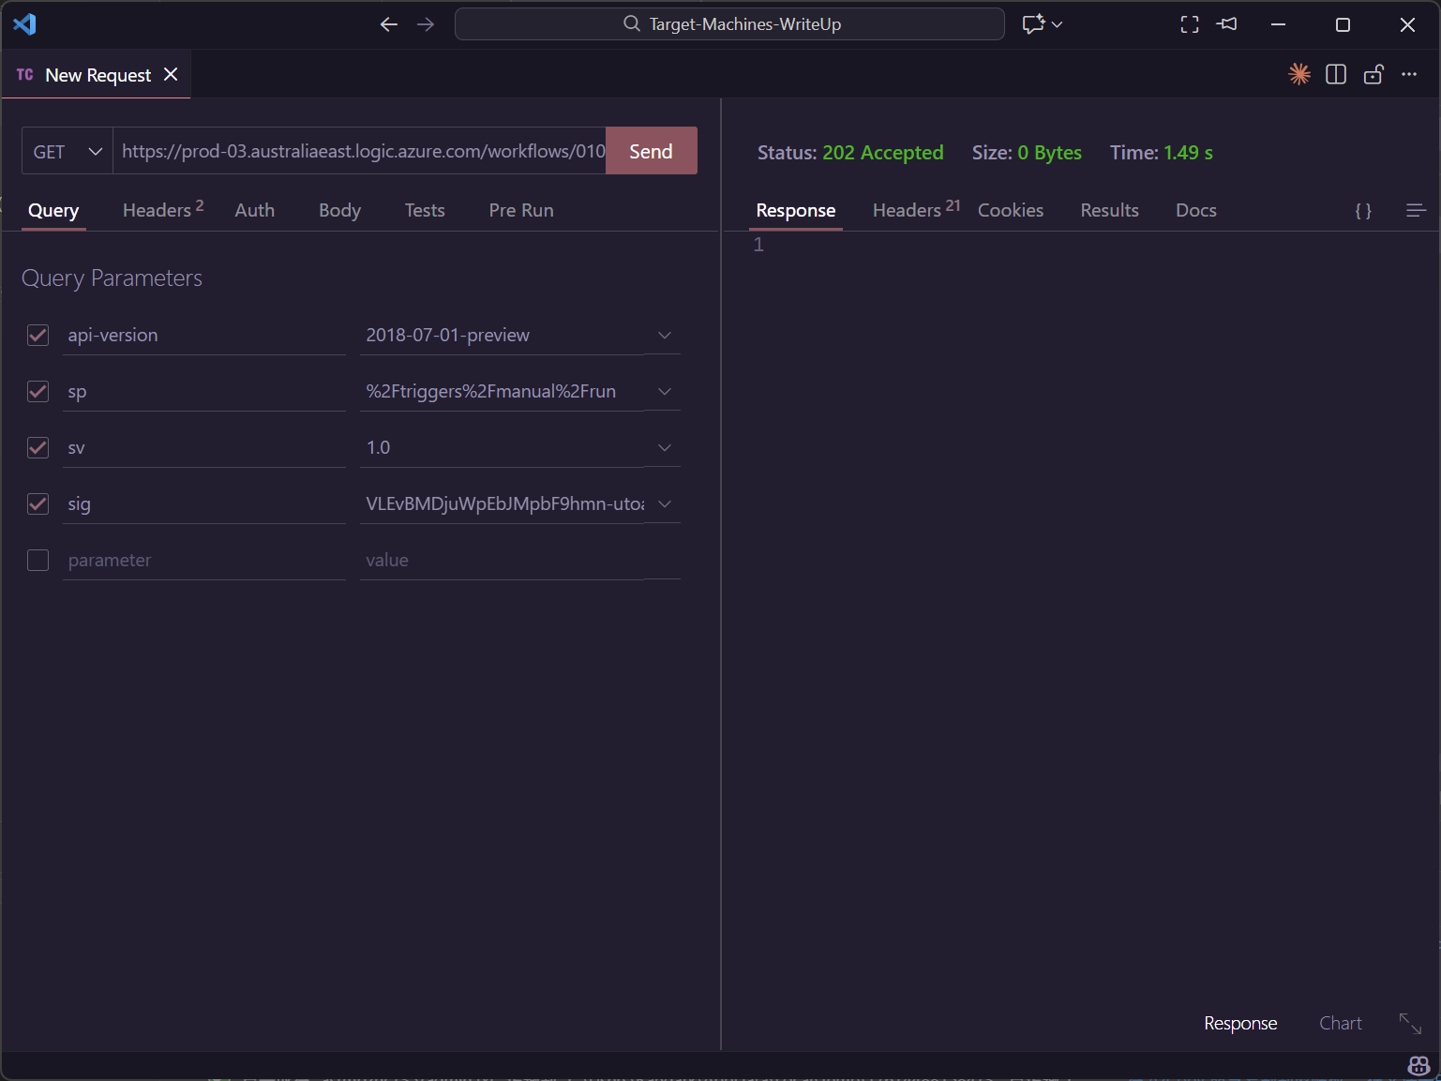The image size is (1441, 1081).
Task: Switch to Chart view at the bottom
Action: (1340, 1023)
